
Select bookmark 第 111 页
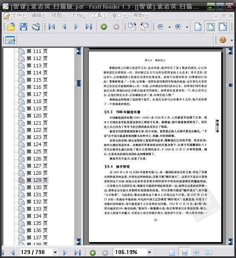(37, 51)
